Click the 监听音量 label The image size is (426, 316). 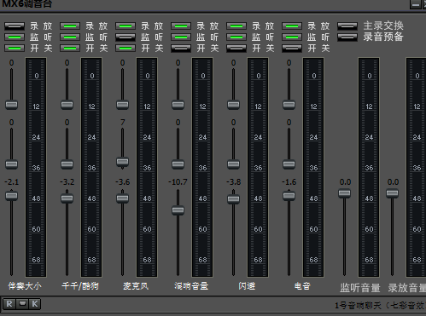[360, 288]
